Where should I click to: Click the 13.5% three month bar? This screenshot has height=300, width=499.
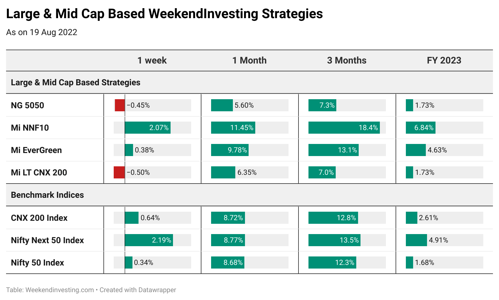pos(334,240)
